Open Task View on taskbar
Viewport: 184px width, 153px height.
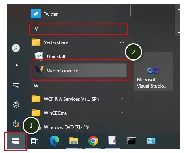pyautogui.click(x=34, y=141)
